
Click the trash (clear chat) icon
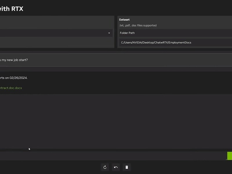(127, 167)
